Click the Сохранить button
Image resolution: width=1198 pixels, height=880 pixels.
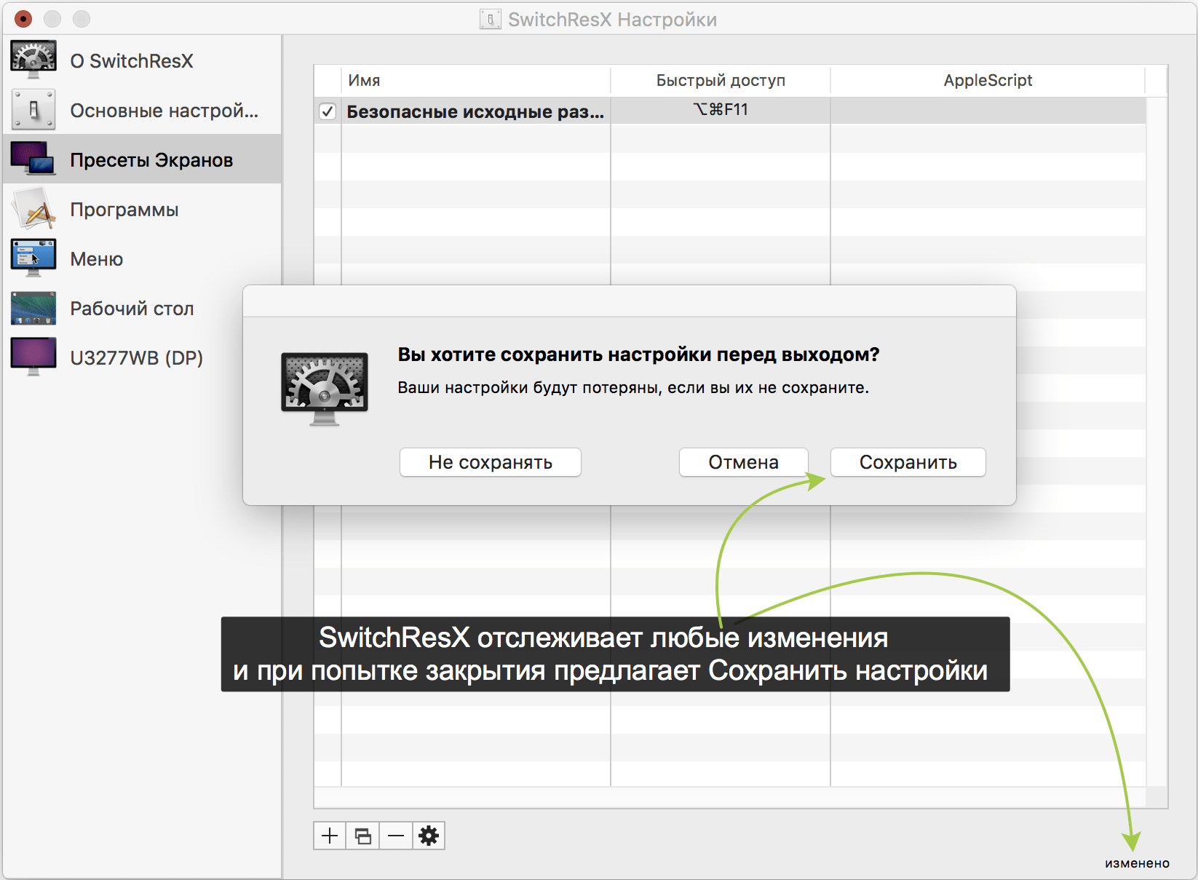(908, 462)
